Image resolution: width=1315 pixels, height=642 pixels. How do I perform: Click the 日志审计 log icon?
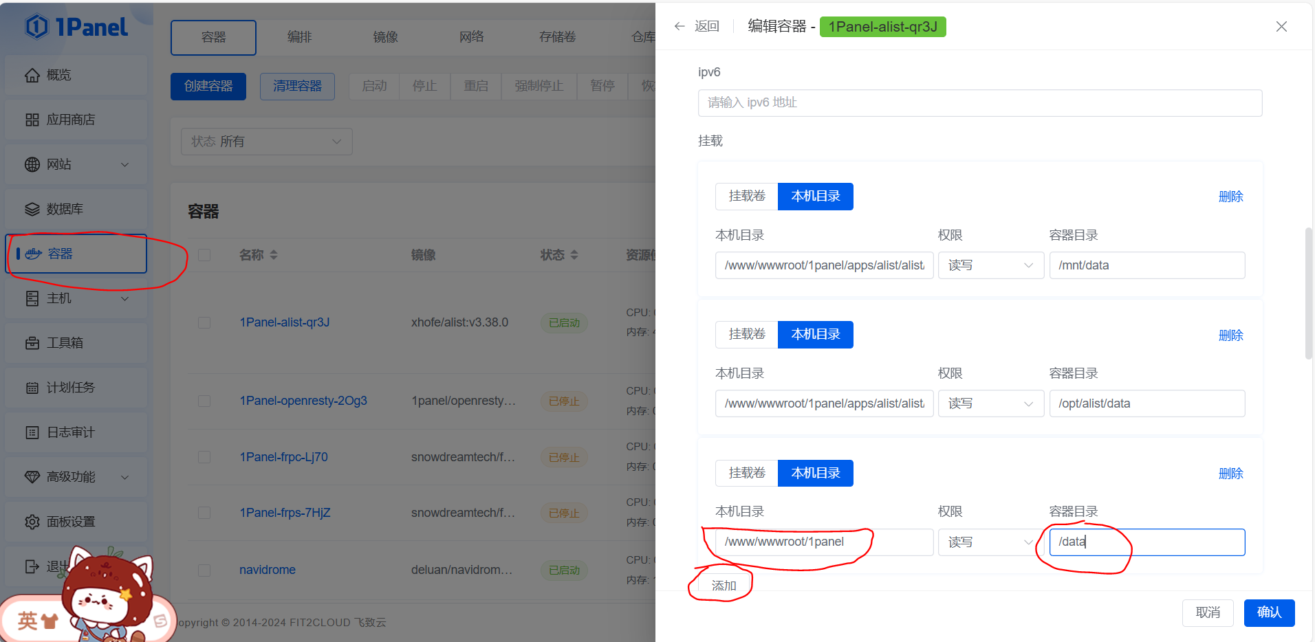(32, 432)
